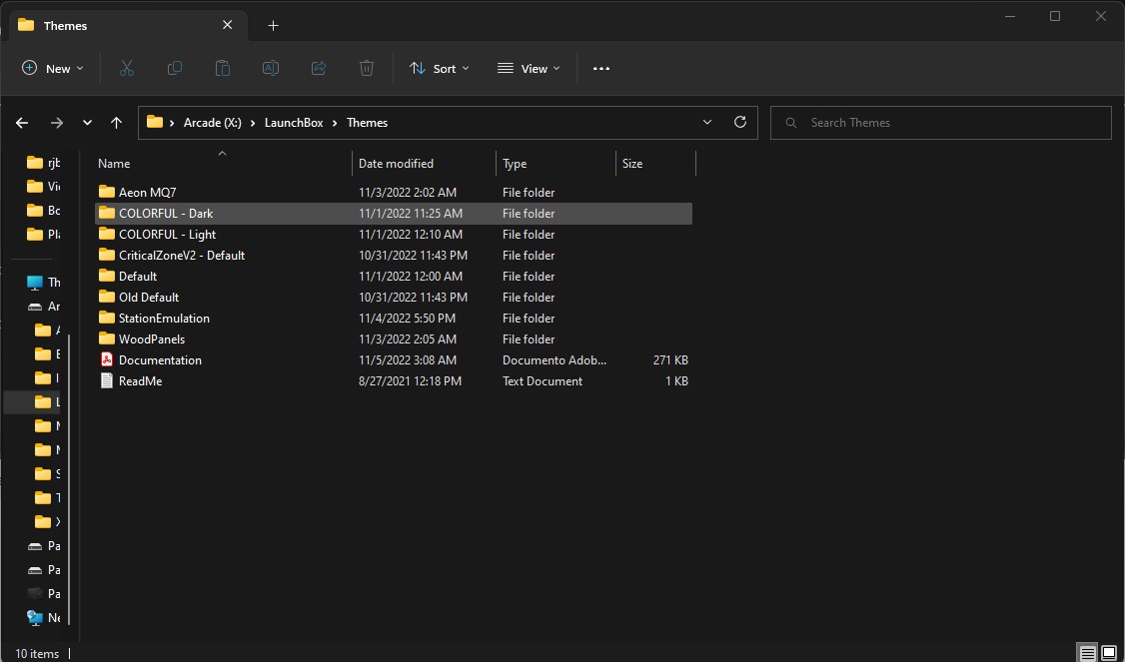Expand chevron after Arcade (X:) breadcrumb
Screen dimensions: 1125x662
253,123
